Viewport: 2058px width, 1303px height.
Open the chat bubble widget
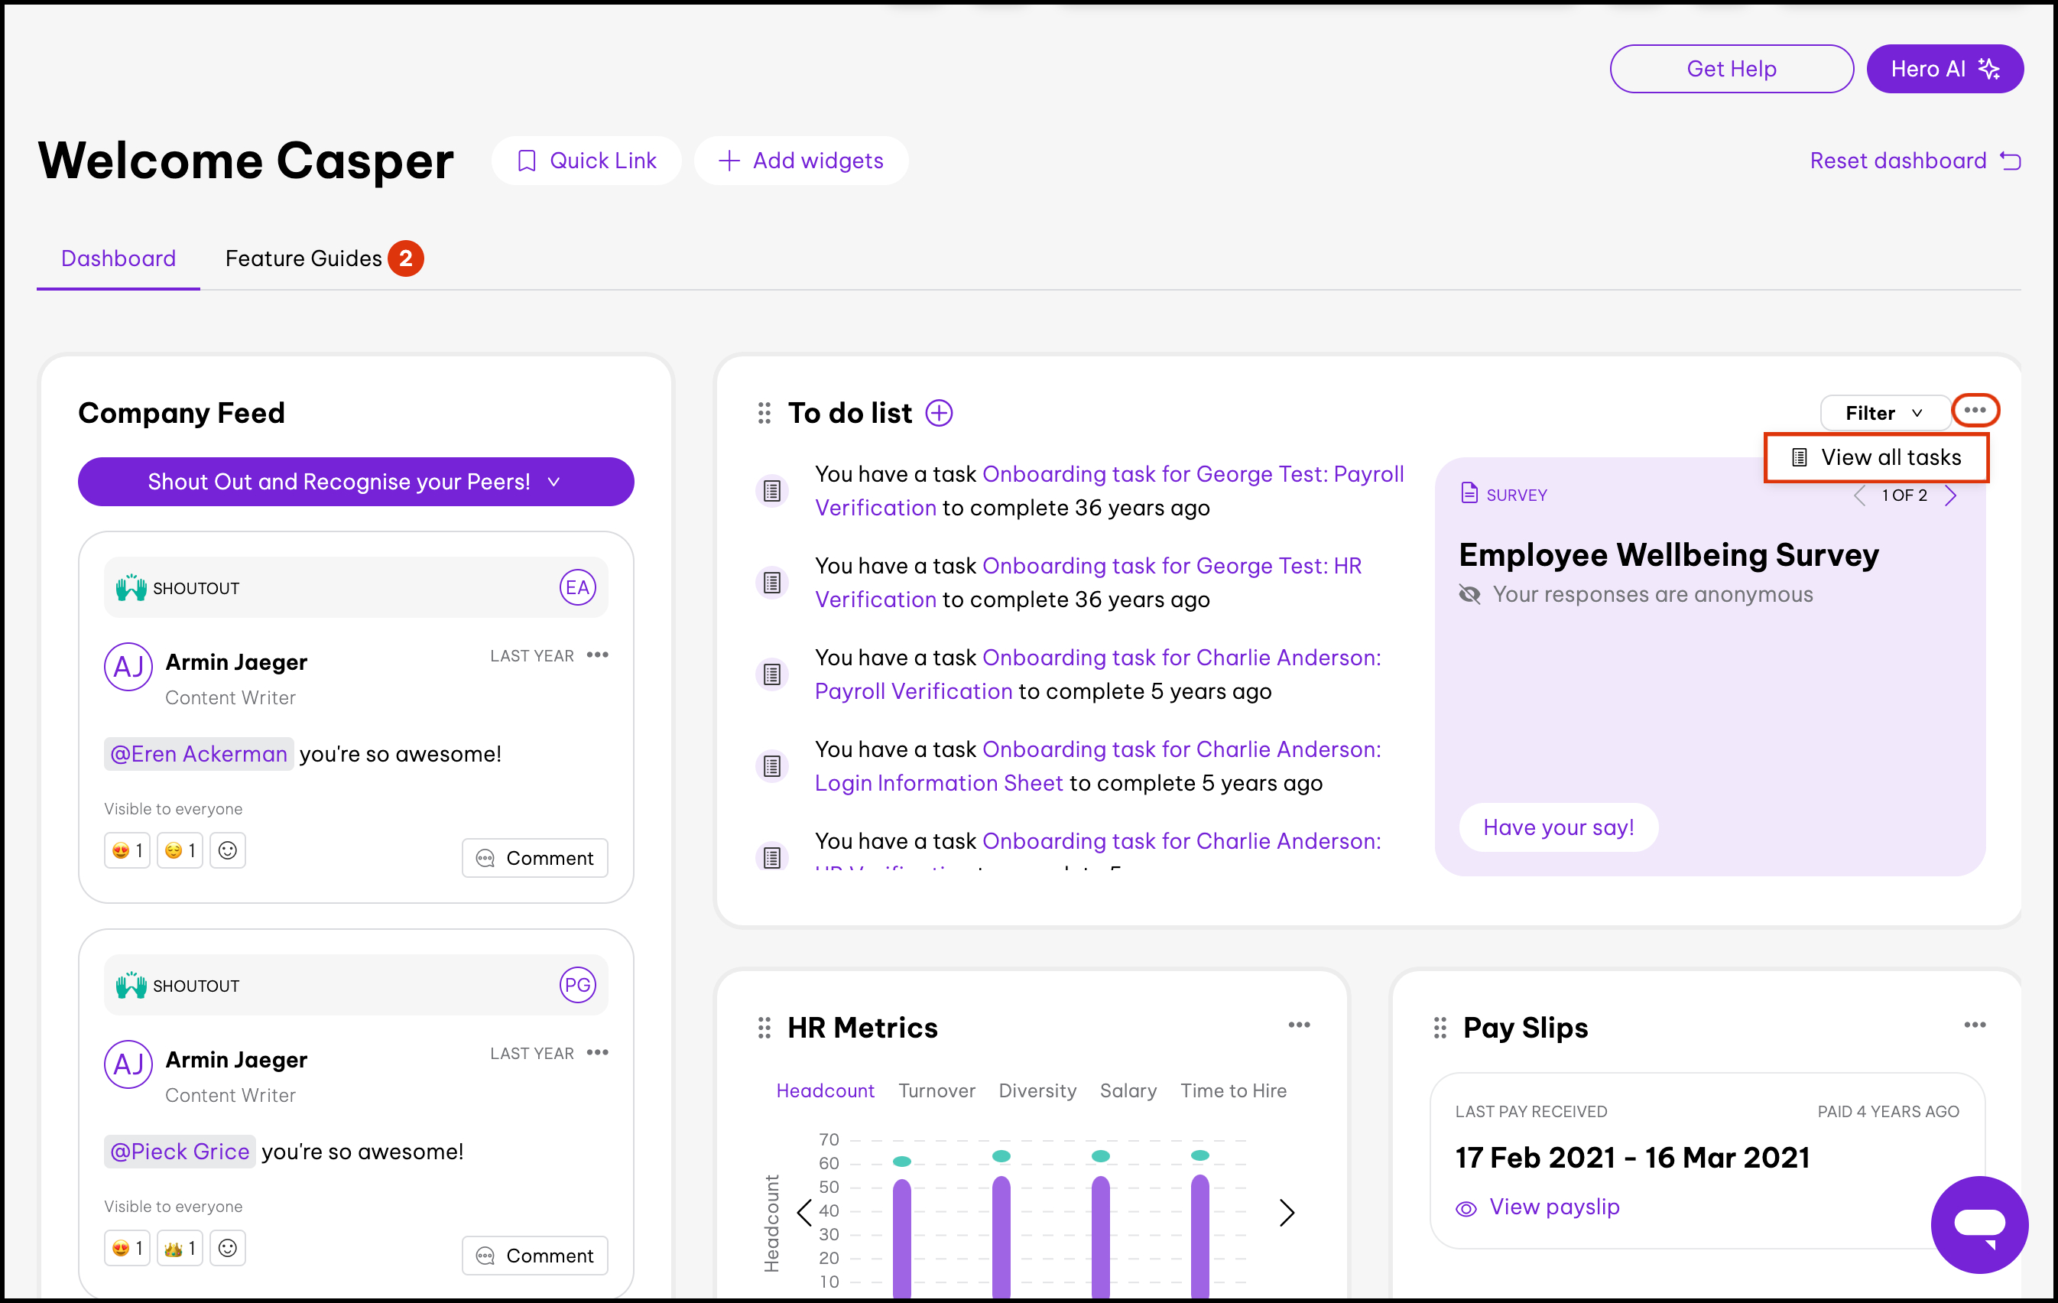tap(1978, 1223)
